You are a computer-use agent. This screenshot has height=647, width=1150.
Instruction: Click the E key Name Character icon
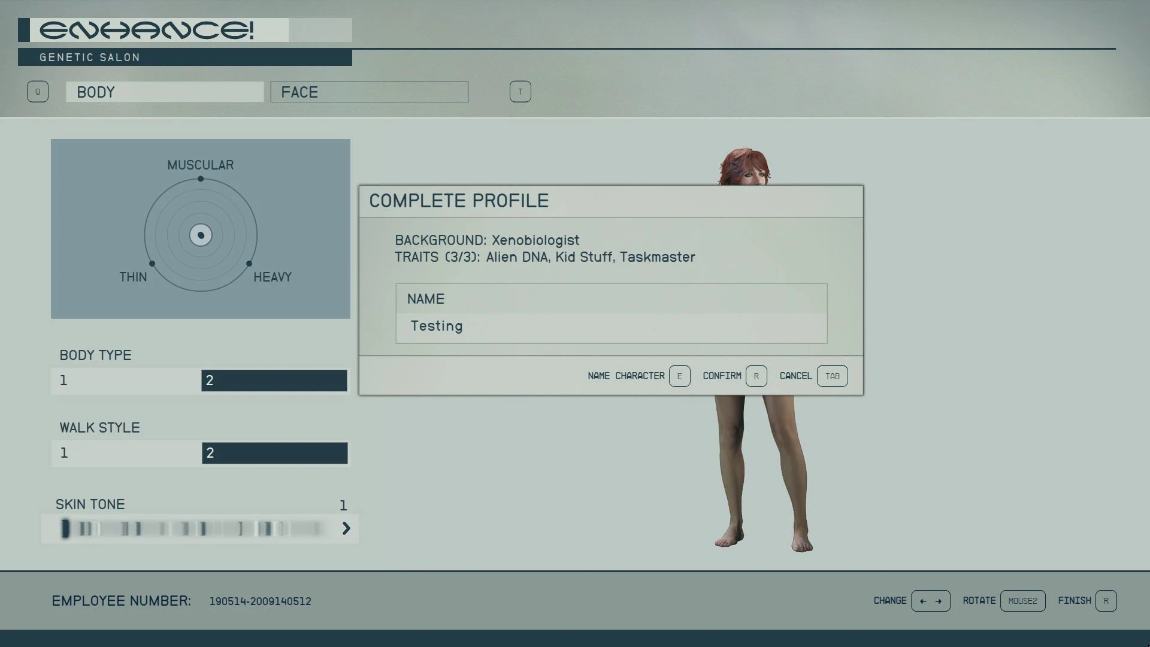click(680, 376)
